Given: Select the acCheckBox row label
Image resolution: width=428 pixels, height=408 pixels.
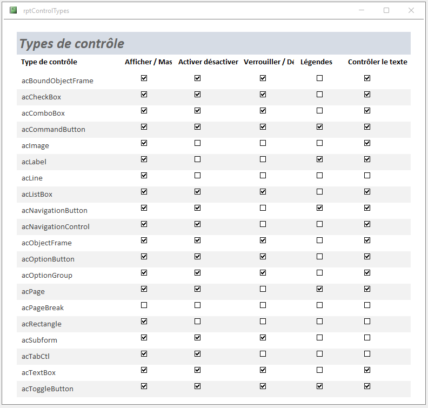Looking at the screenshot, I should (x=41, y=97).
